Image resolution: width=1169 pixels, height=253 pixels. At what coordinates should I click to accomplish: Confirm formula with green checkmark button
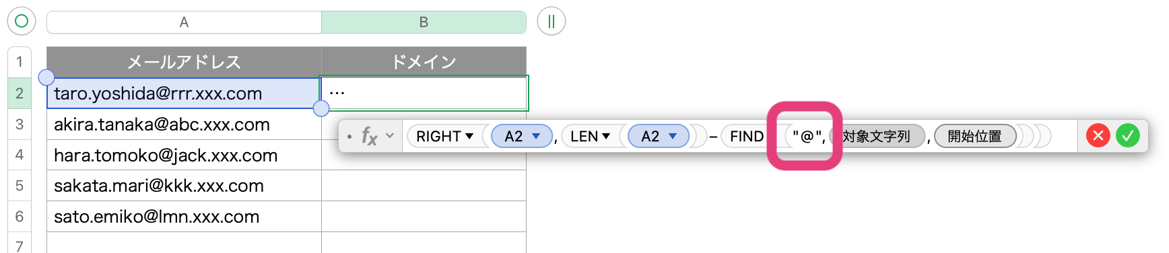pos(1128,136)
